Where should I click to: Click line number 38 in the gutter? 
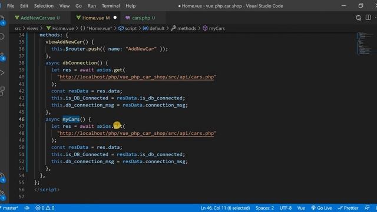[x=21, y=63]
